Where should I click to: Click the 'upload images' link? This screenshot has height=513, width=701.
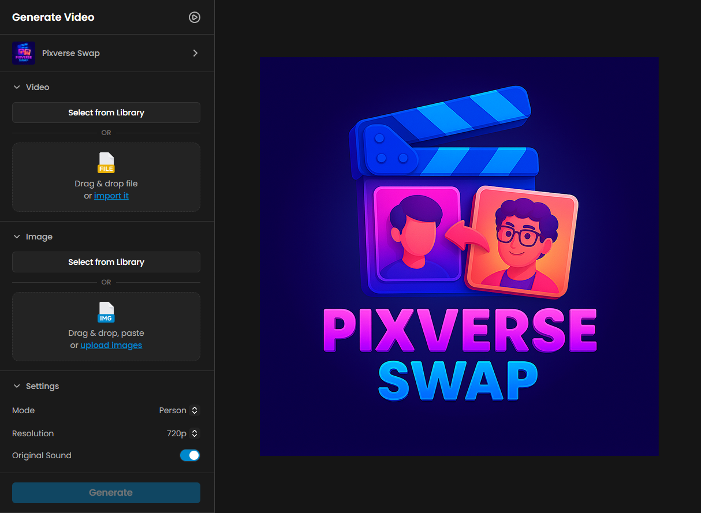(x=111, y=345)
